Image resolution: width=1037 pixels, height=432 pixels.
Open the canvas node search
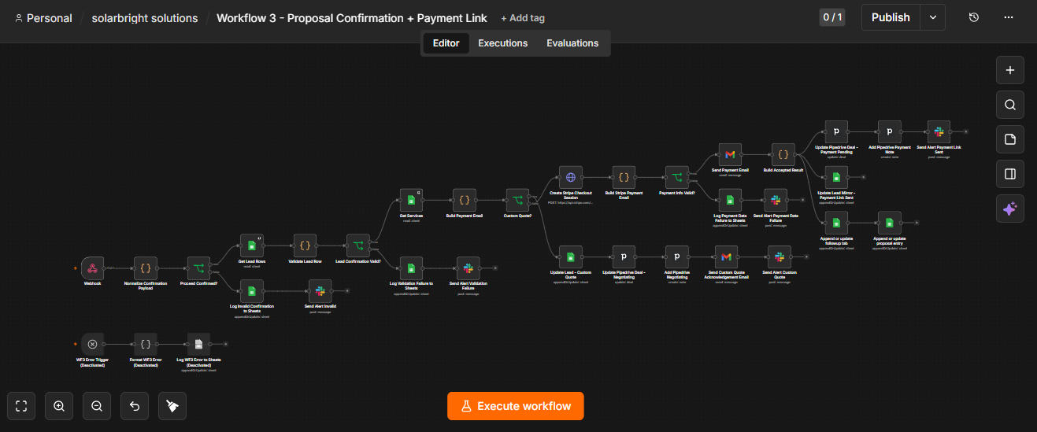(x=1010, y=105)
